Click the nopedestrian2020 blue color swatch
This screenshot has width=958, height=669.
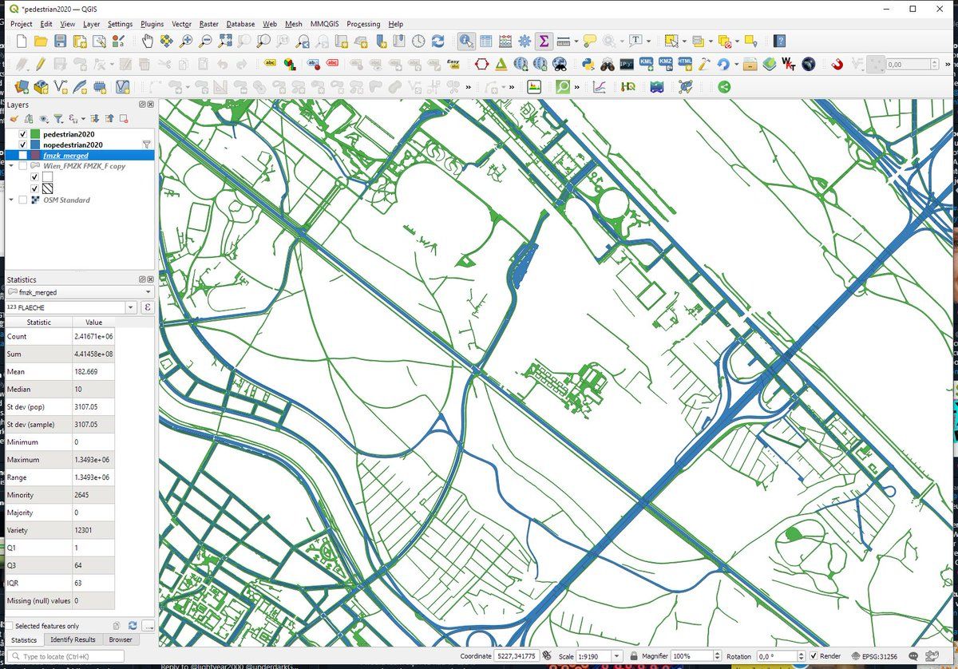[x=34, y=144]
